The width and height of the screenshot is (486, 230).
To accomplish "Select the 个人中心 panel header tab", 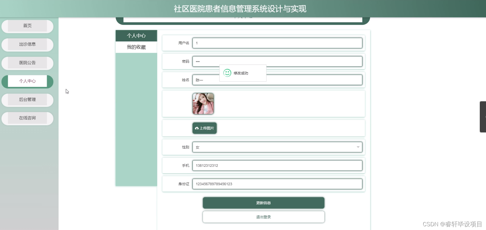I will (x=136, y=36).
